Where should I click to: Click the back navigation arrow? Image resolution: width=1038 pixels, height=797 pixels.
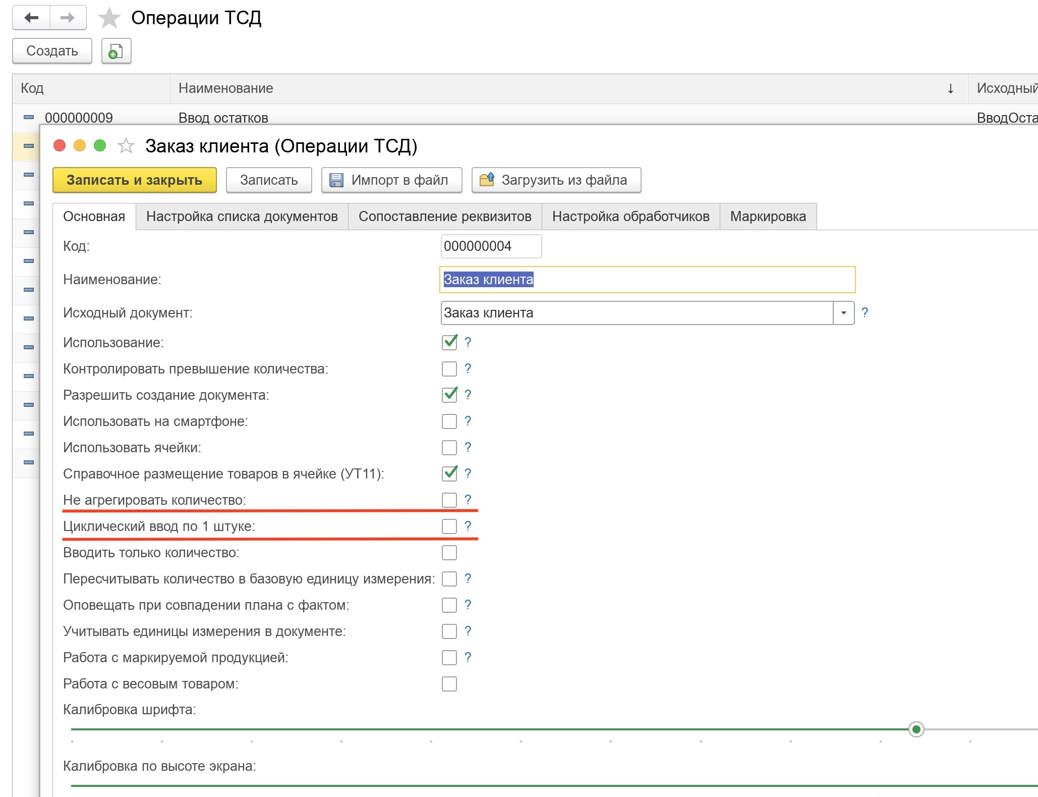pos(31,18)
